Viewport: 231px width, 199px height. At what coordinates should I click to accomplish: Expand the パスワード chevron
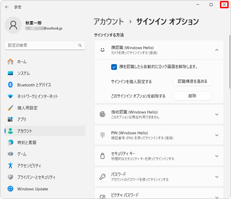click(217, 177)
